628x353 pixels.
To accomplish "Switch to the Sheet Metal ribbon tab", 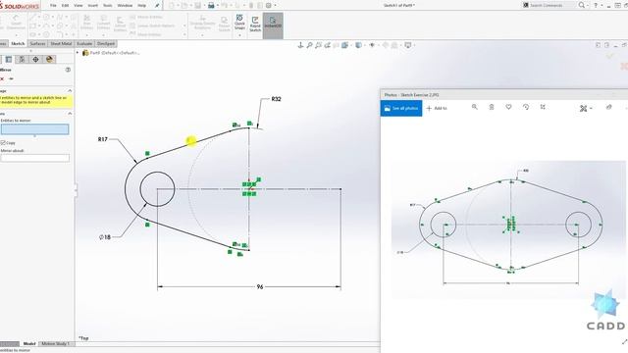I will (61, 43).
